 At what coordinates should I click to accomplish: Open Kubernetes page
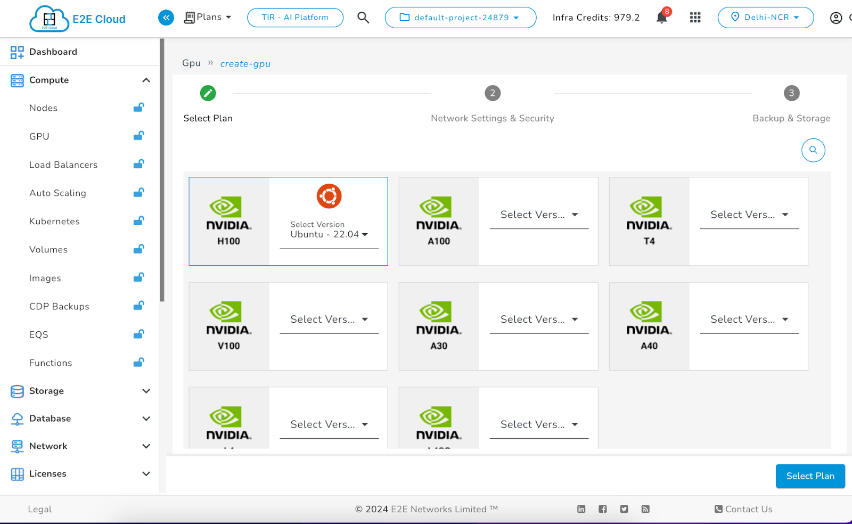point(54,222)
